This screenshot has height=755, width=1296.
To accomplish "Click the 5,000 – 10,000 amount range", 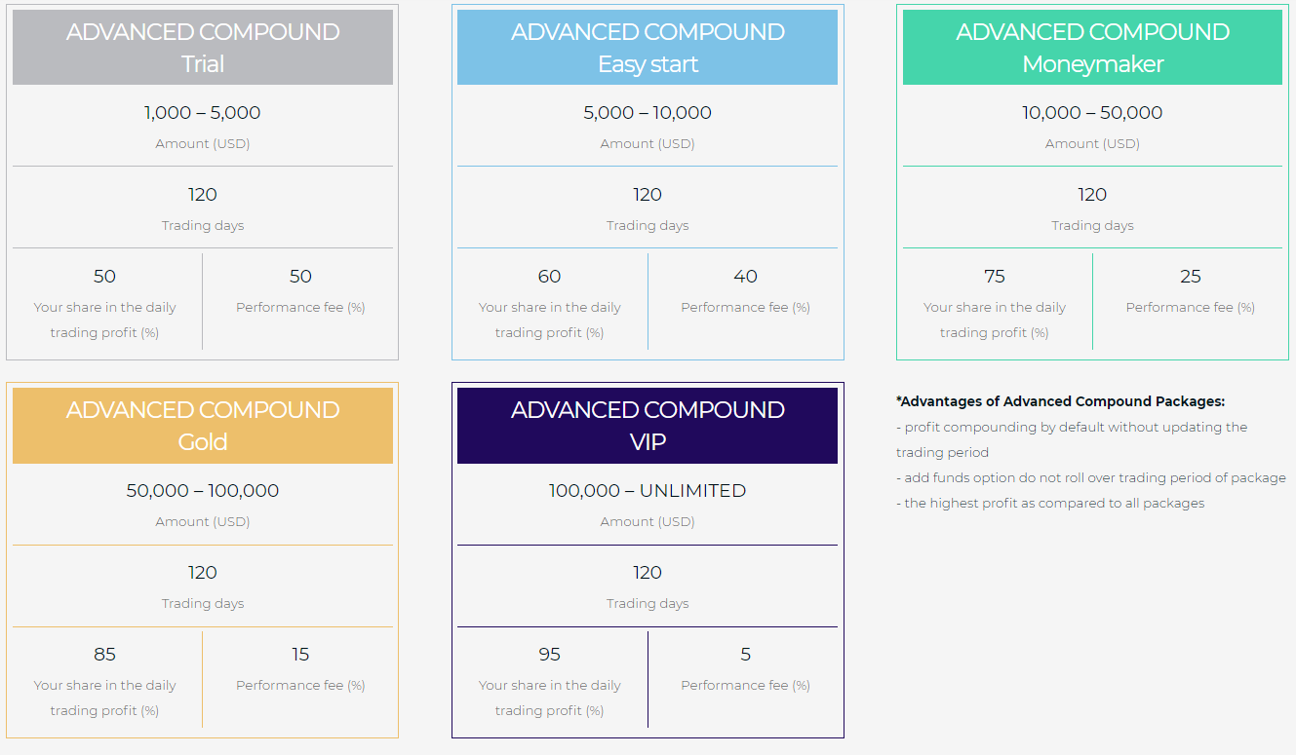I will (648, 113).
